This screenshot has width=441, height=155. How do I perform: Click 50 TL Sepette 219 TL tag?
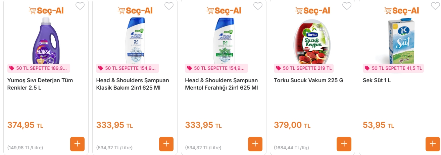click(304, 68)
